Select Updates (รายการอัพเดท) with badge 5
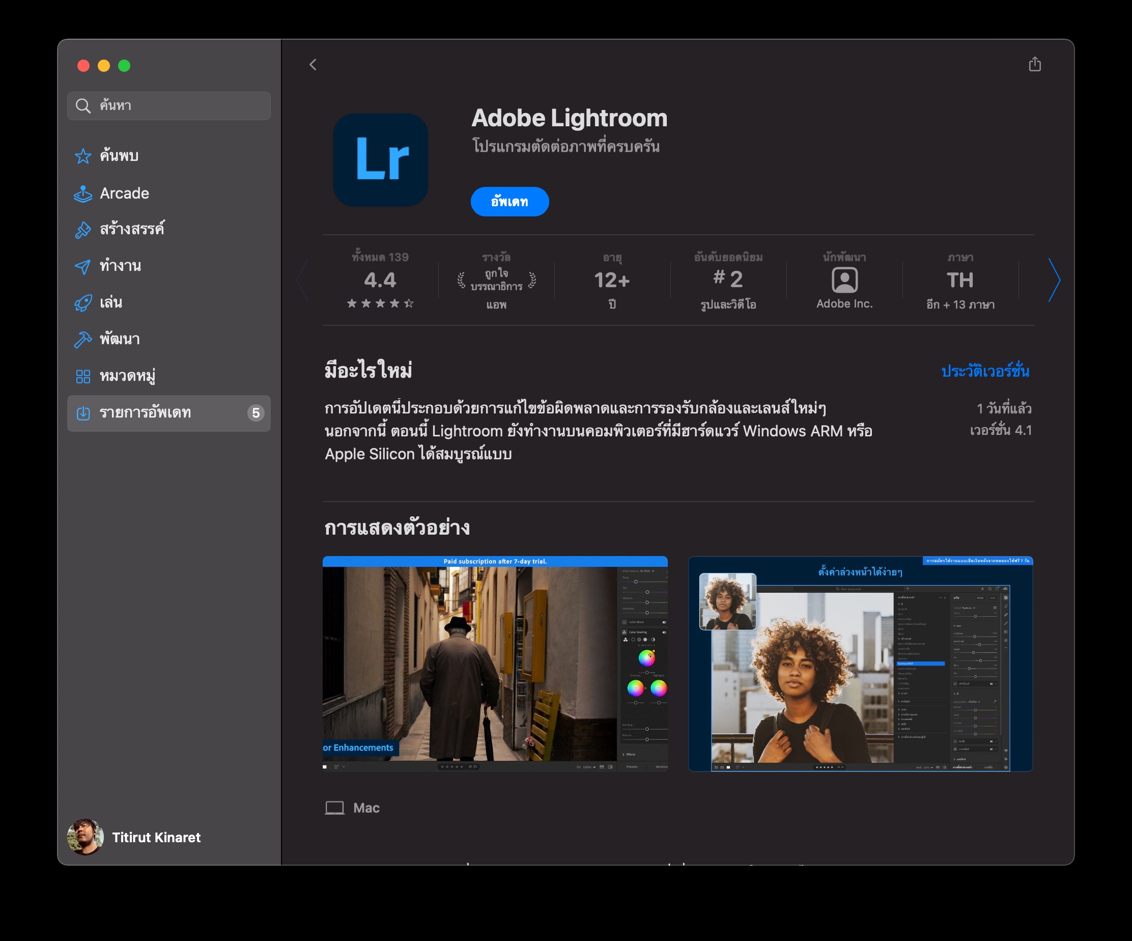1132x941 pixels. click(x=168, y=413)
